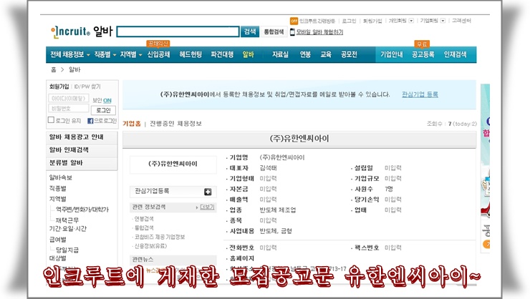
Task: Open 알바 채용광고 안내 sidebar item
Action: click(x=82, y=137)
